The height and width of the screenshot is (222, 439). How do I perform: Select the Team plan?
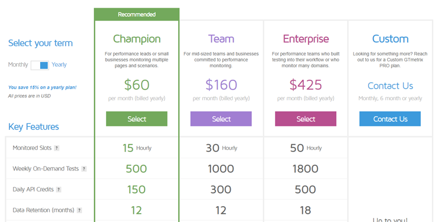(x=221, y=119)
